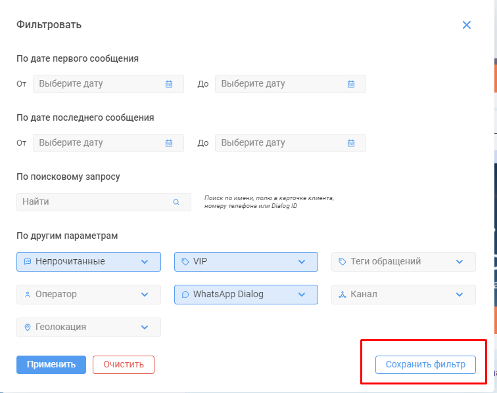Click the Применить button

point(51,365)
